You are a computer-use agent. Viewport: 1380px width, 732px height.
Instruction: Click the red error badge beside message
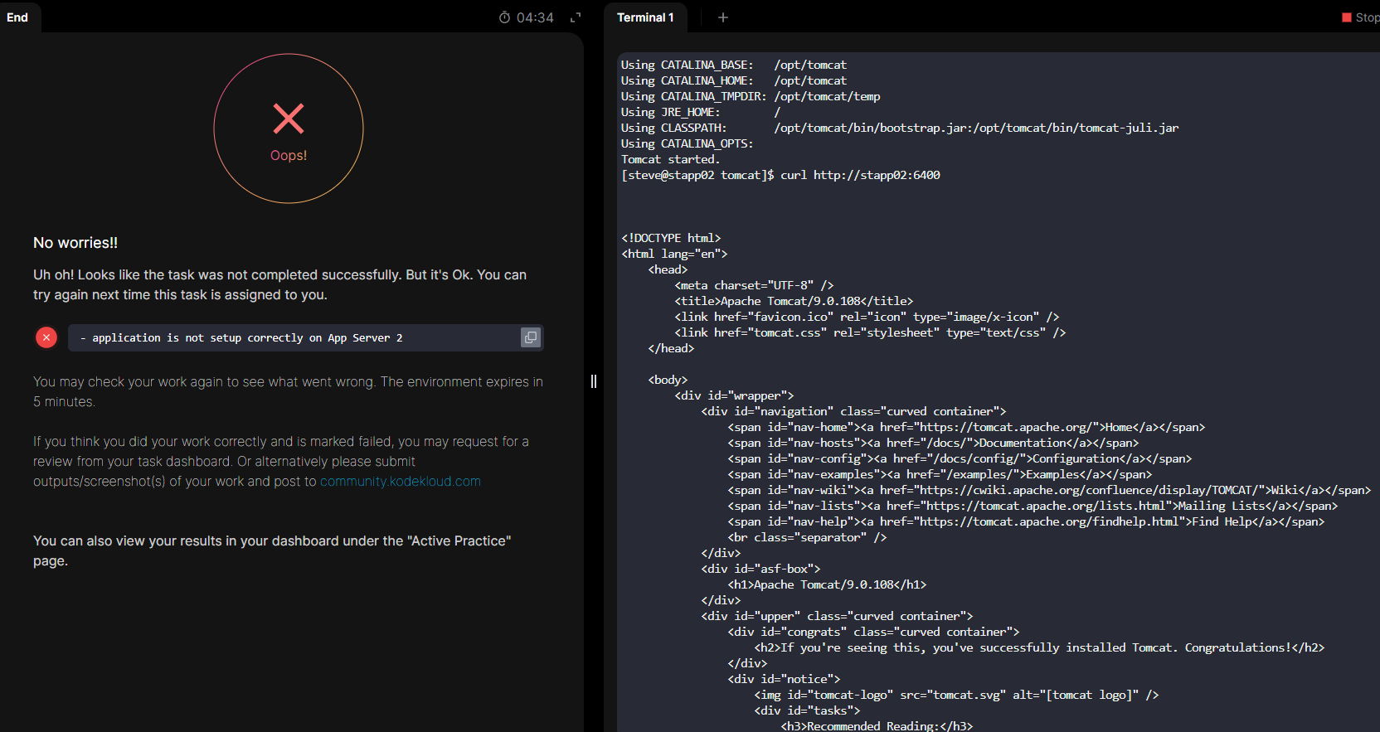pos(46,337)
